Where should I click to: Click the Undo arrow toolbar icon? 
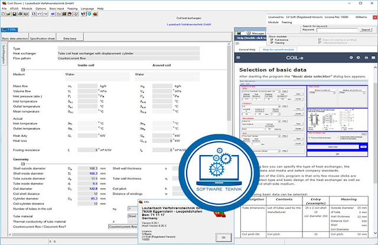40,14
